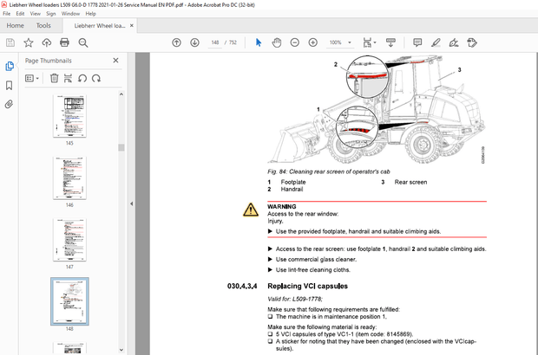Open the Fit page scrolling options icon

(x=369, y=42)
